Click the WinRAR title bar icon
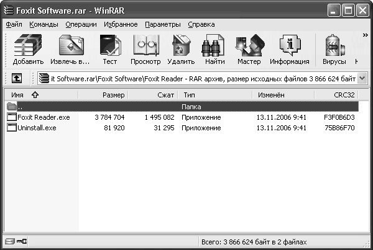 coord(9,10)
